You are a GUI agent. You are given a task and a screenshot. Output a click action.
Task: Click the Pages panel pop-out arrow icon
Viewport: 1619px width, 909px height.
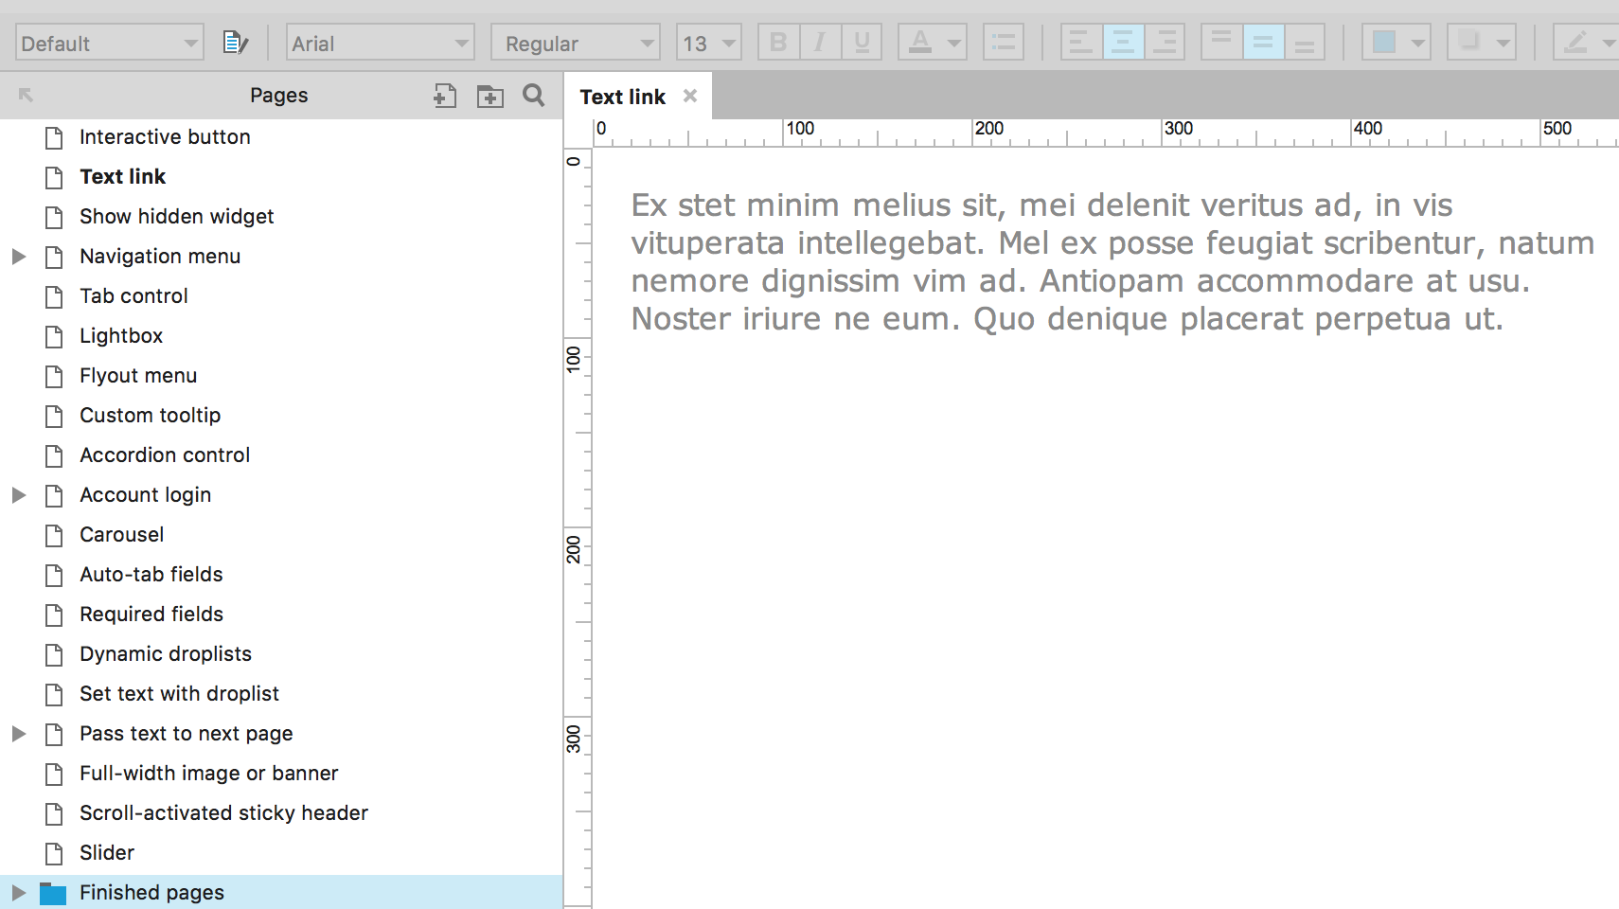click(x=26, y=95)
